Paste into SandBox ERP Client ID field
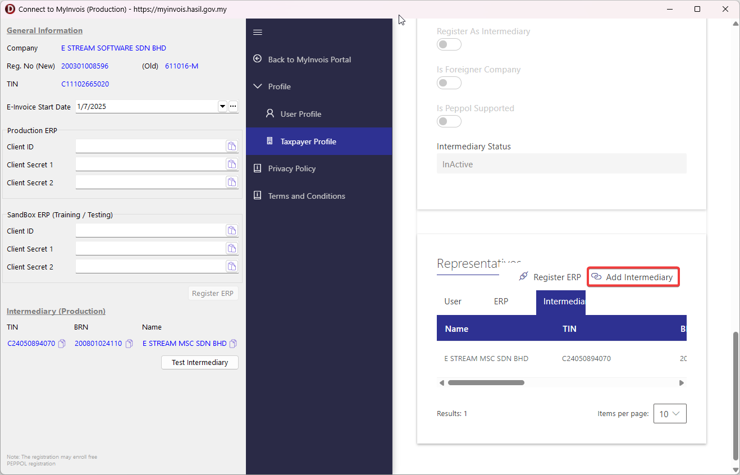The image size is (740, 475). (231, 231)
